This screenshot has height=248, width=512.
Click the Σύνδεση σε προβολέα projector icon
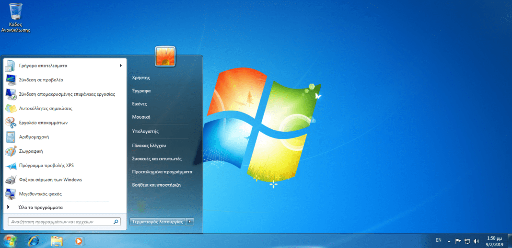pyautogui.click(x=11, y=80)
